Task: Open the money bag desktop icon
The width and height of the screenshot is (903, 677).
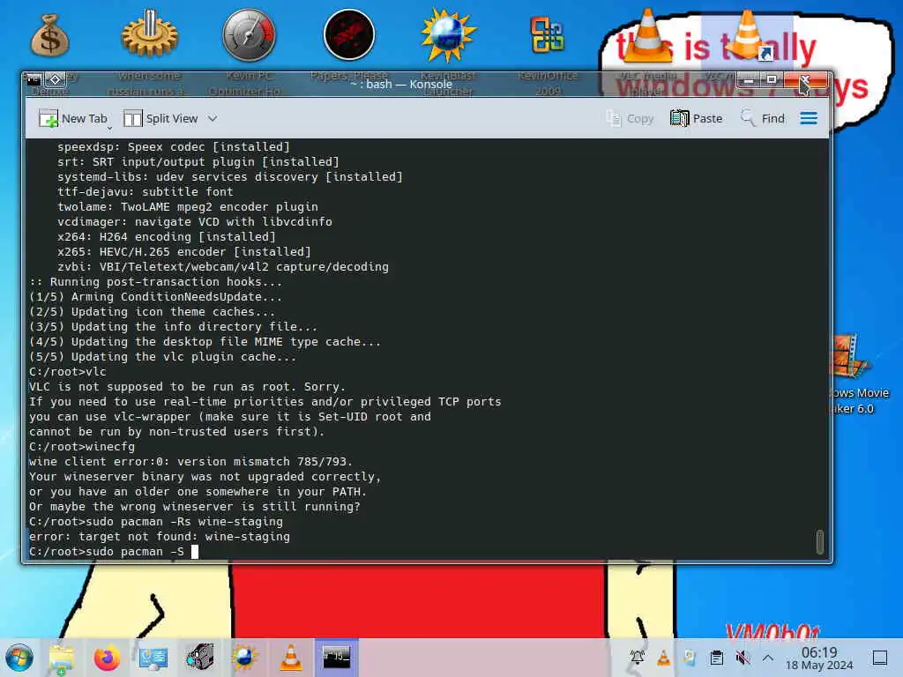Action: pyautogui.click(x=50, y=36)
